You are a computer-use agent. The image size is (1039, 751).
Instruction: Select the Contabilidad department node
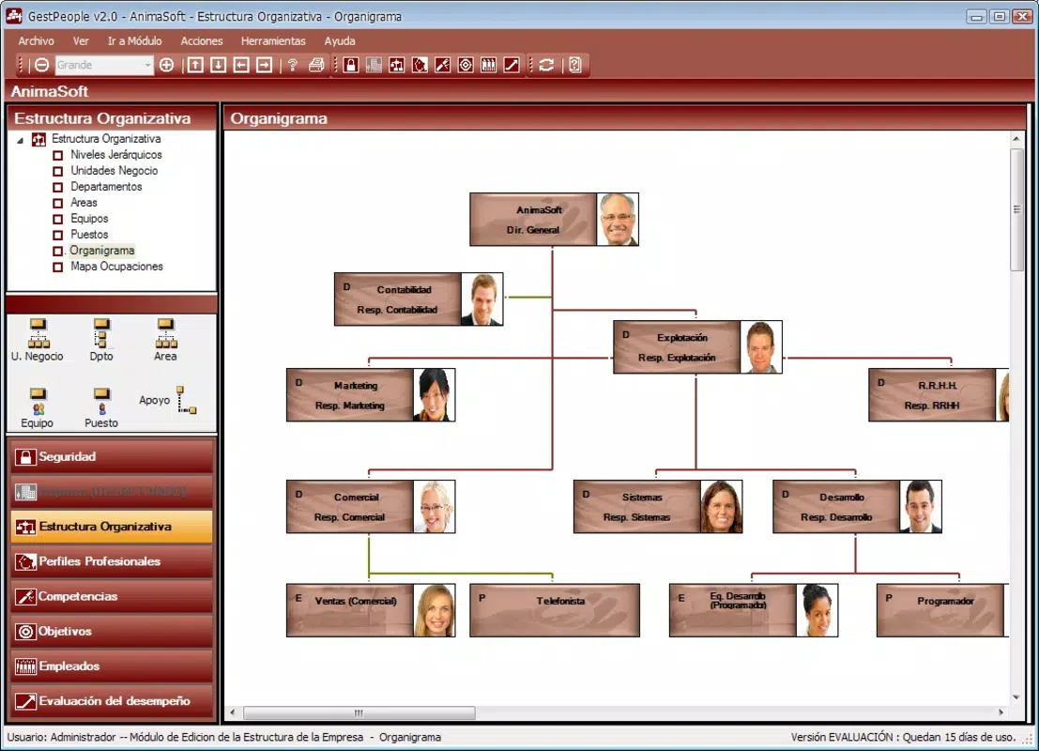coord(419,299)
